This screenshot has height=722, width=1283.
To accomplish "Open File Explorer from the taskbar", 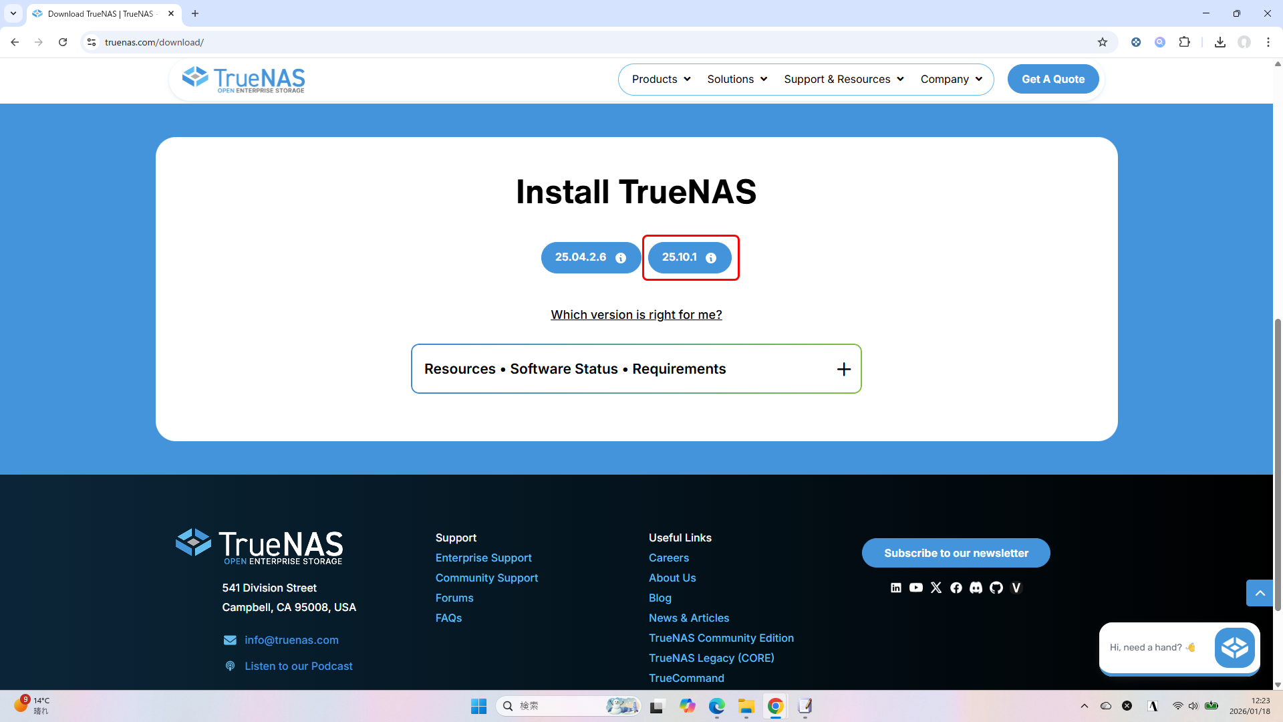I will (x=746, y=706).
